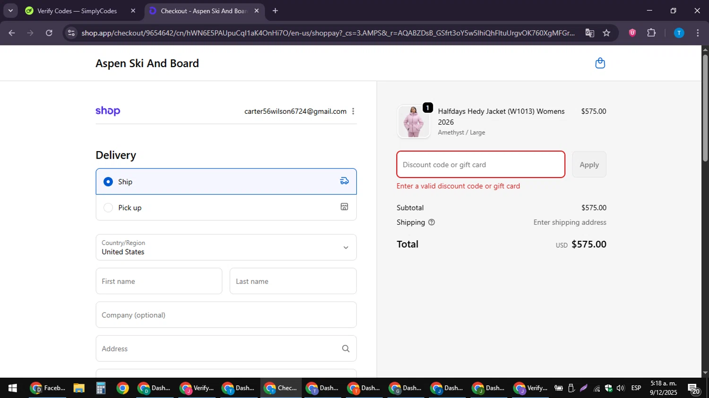709x398 pixels.
Task: Click the ESP language indicator in the taskbar
Action: [x=636, y=388]
